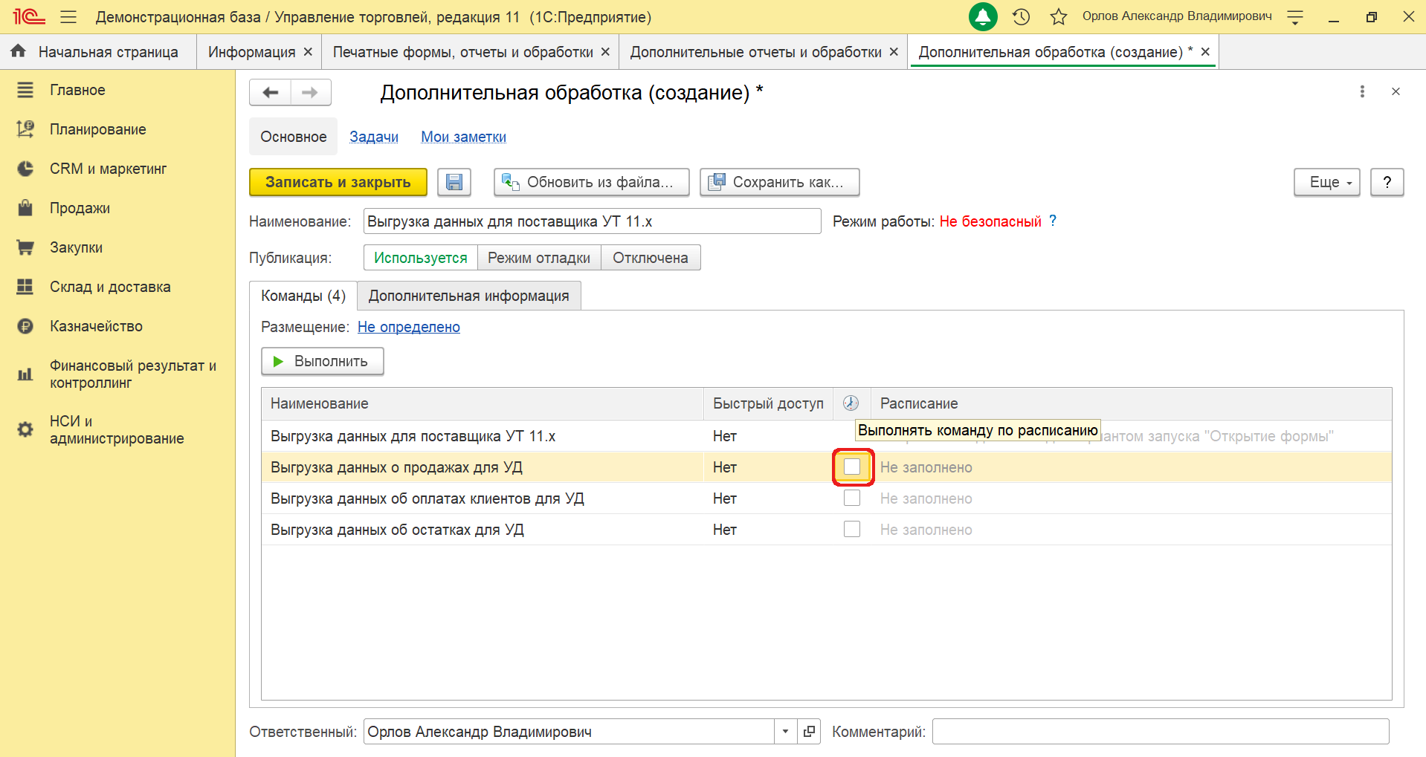Click the Наименование input field
Viewport: 1426px width, 757px height.
[x=593, y=221]
